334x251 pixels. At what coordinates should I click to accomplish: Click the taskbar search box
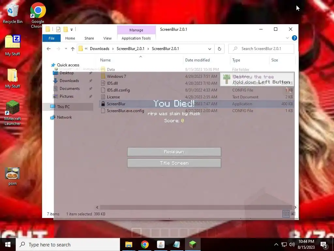[68, 244]
